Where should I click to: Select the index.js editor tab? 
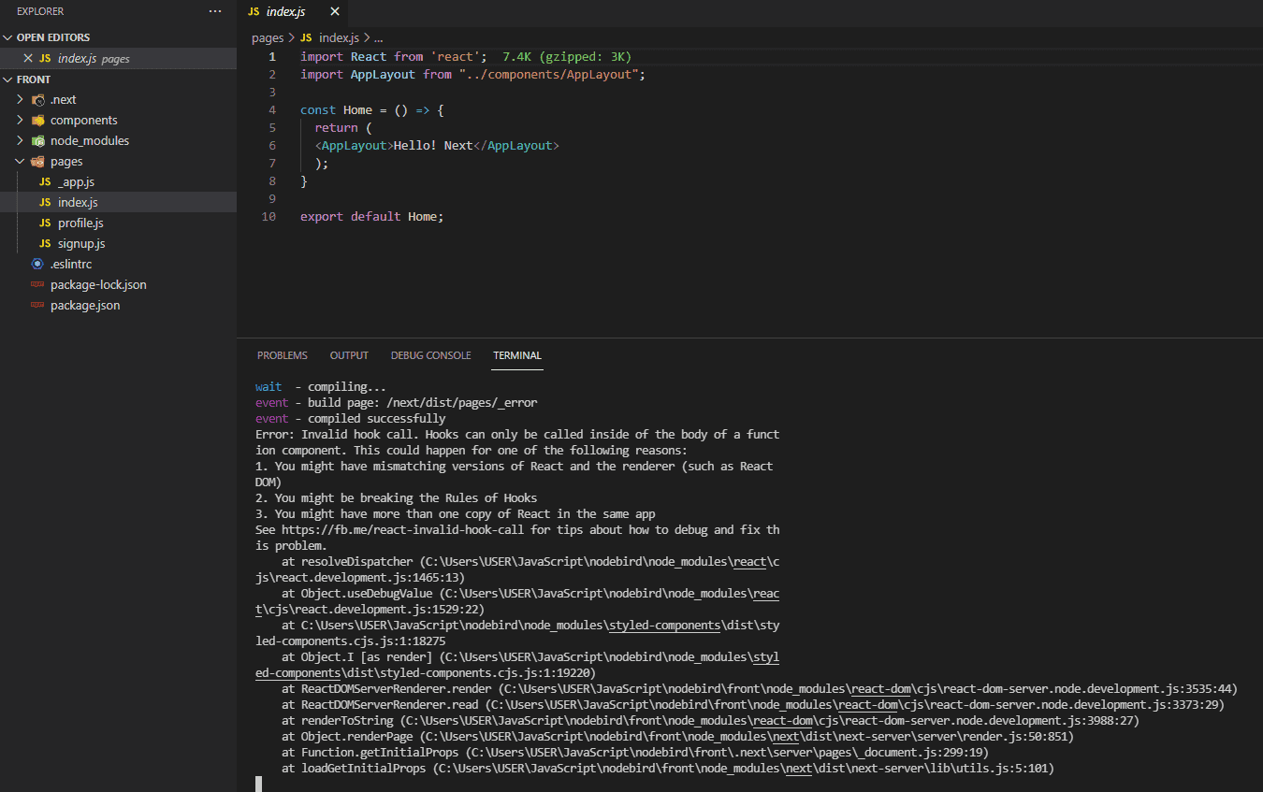291,13
